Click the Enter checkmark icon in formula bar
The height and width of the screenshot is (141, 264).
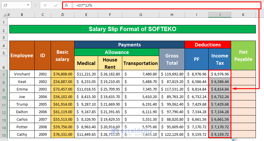(56, 5)
